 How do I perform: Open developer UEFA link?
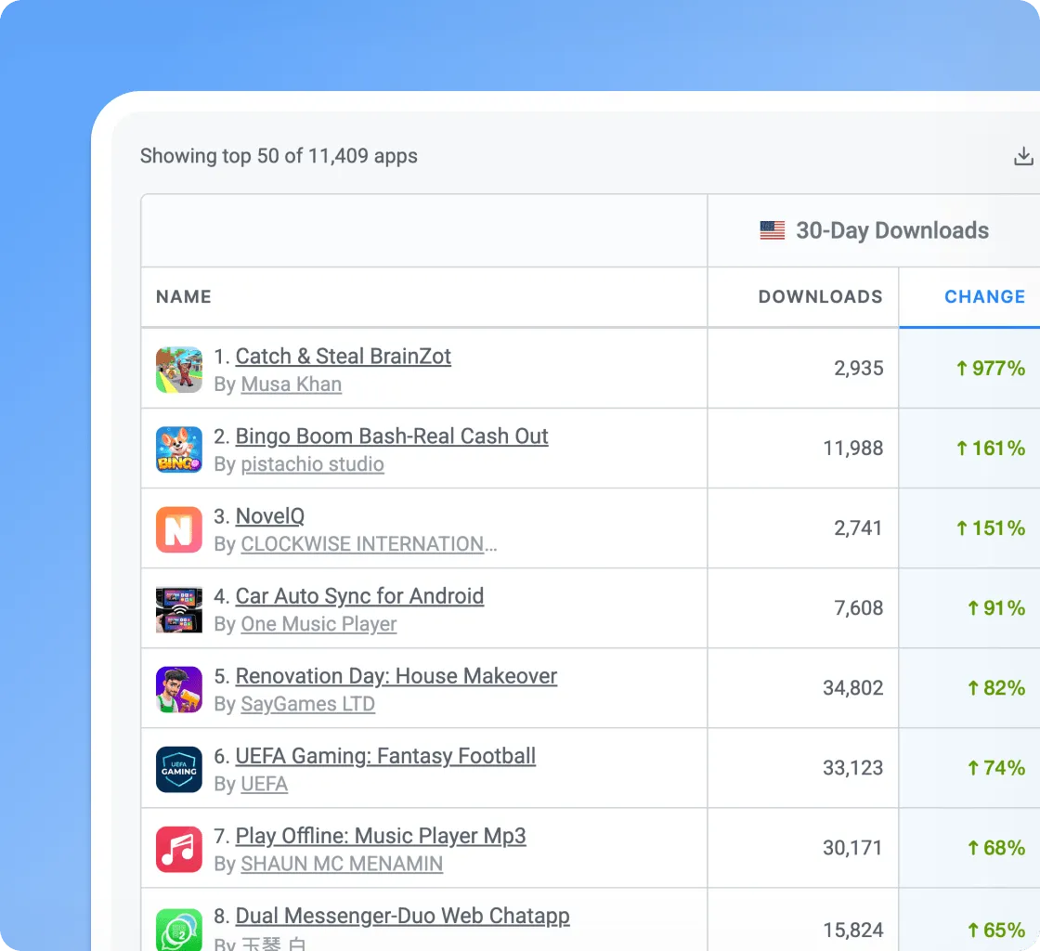(x=264, y=784)
